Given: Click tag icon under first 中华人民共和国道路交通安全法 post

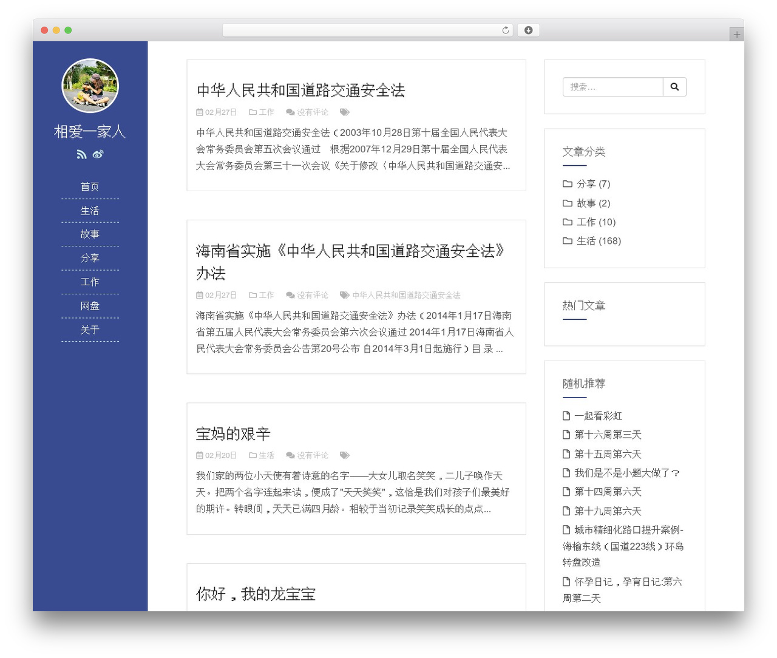Looking at the screenshot, I should pos(344,112).
